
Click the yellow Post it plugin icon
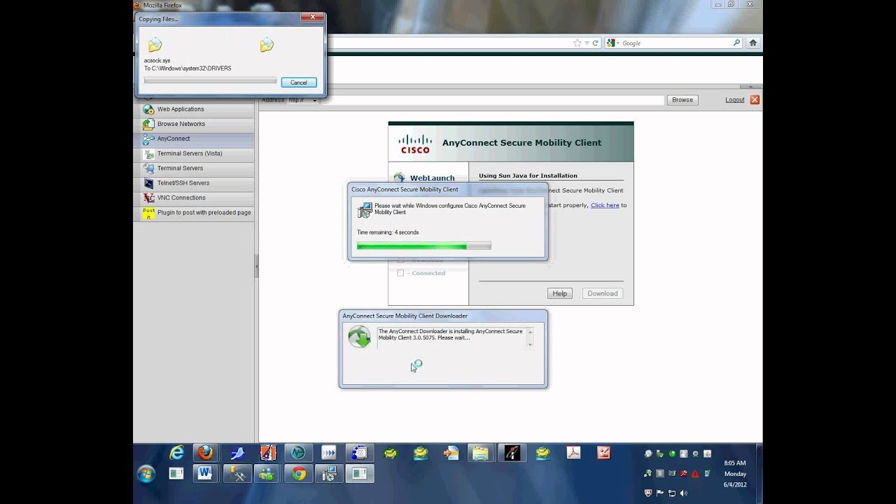(148, 213)
